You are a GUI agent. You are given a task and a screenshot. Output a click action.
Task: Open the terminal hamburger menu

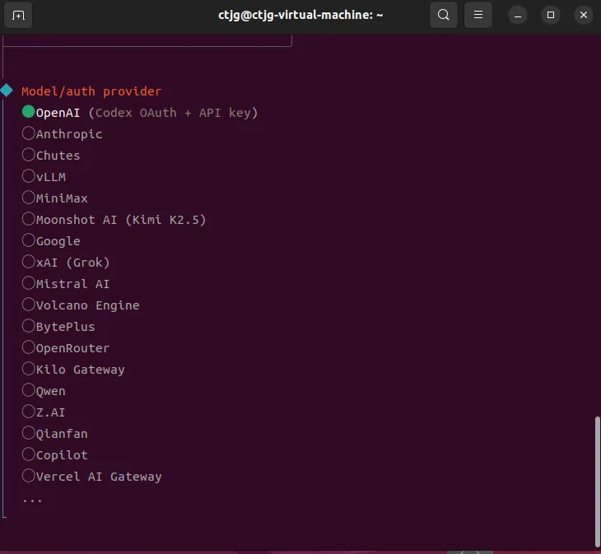[478, 15]
